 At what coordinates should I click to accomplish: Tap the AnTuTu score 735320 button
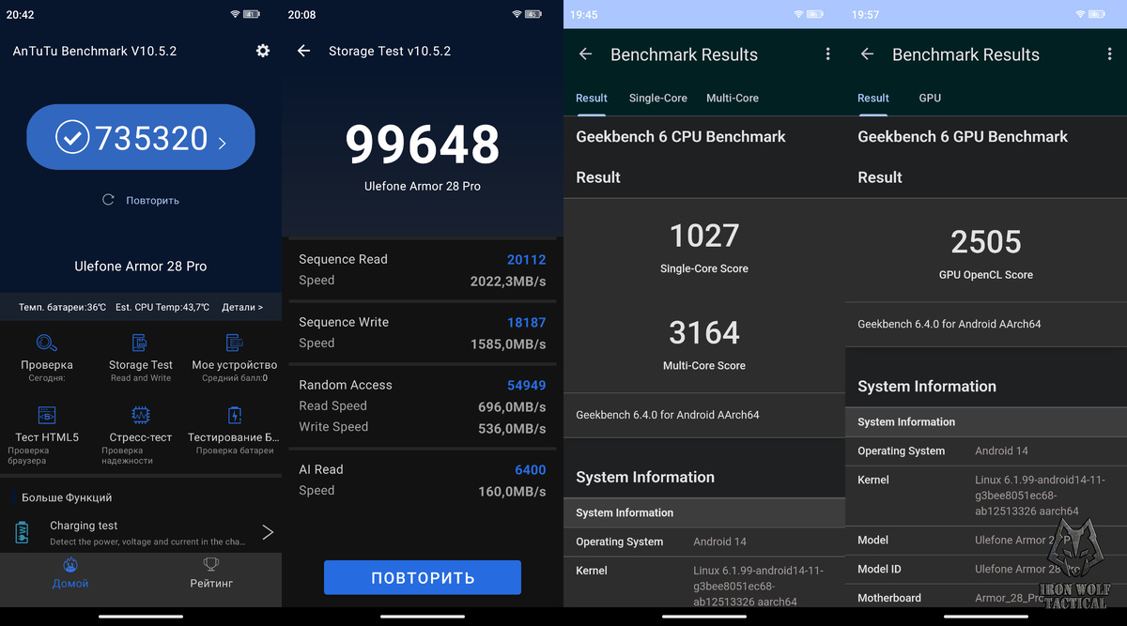coord(141,137)
